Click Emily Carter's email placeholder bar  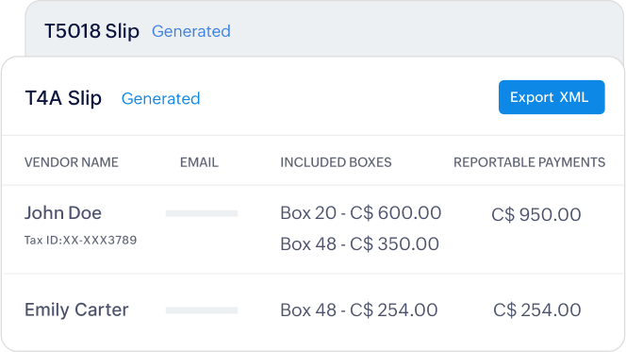[x=202, y=310]
